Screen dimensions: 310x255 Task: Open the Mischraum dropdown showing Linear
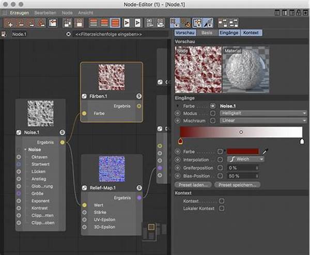(x=263, y=120)
